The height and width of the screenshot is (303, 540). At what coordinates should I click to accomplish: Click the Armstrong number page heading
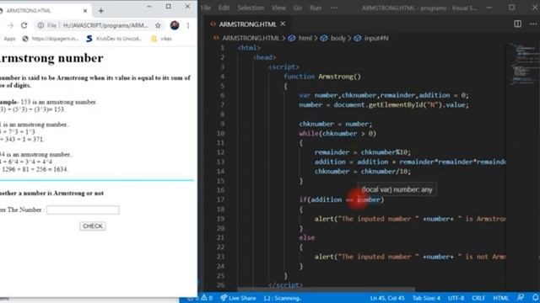[x=51, y=58]
